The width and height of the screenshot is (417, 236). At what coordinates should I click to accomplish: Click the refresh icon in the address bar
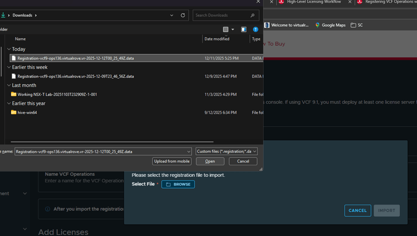(183, 15)
